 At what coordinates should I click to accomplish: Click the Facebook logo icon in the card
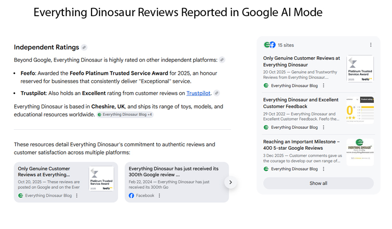(x=131, y=196)
